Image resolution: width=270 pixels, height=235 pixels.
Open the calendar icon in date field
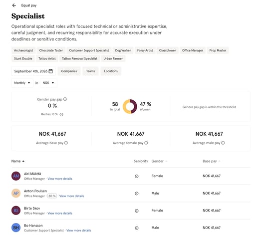[x=50, y=71]
